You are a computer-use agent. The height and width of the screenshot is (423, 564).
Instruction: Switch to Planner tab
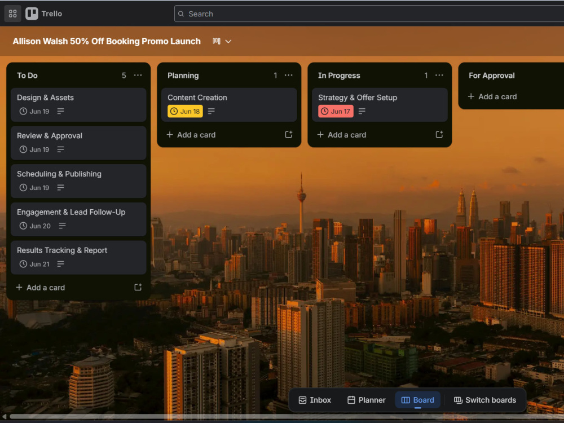tap(366, 400)
